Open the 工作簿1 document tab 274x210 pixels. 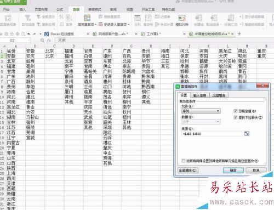click(x=154, y=34)
